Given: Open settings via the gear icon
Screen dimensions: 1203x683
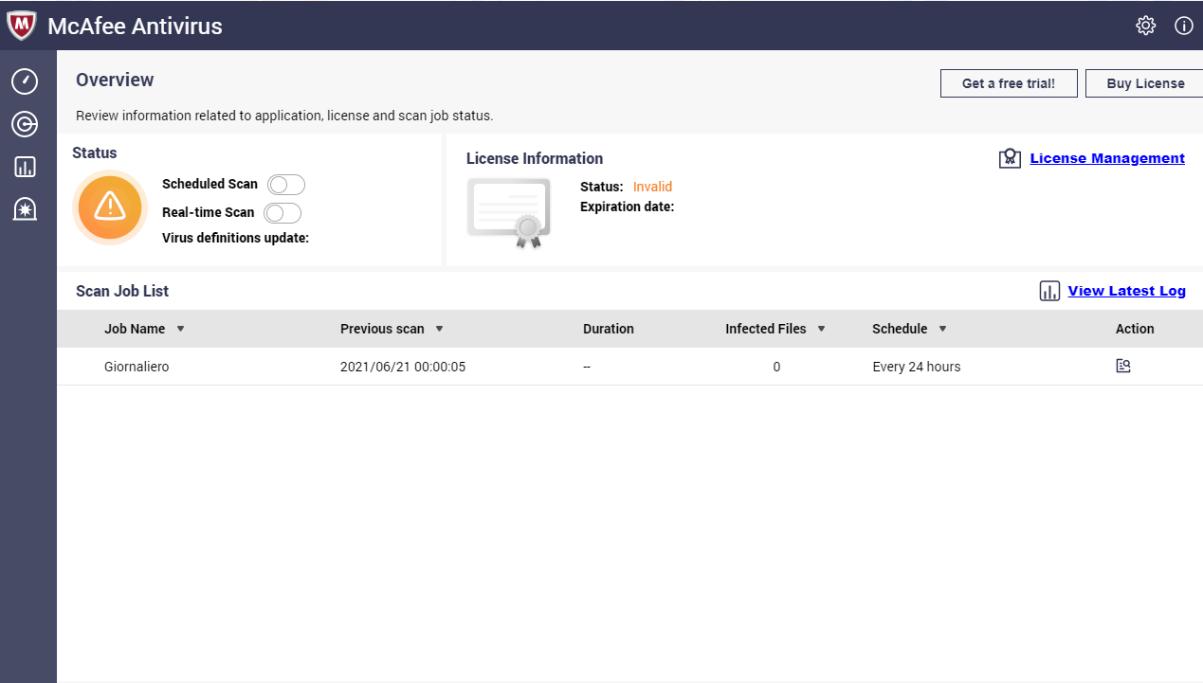Looking at the screenshot, I should pos(1146,26).
